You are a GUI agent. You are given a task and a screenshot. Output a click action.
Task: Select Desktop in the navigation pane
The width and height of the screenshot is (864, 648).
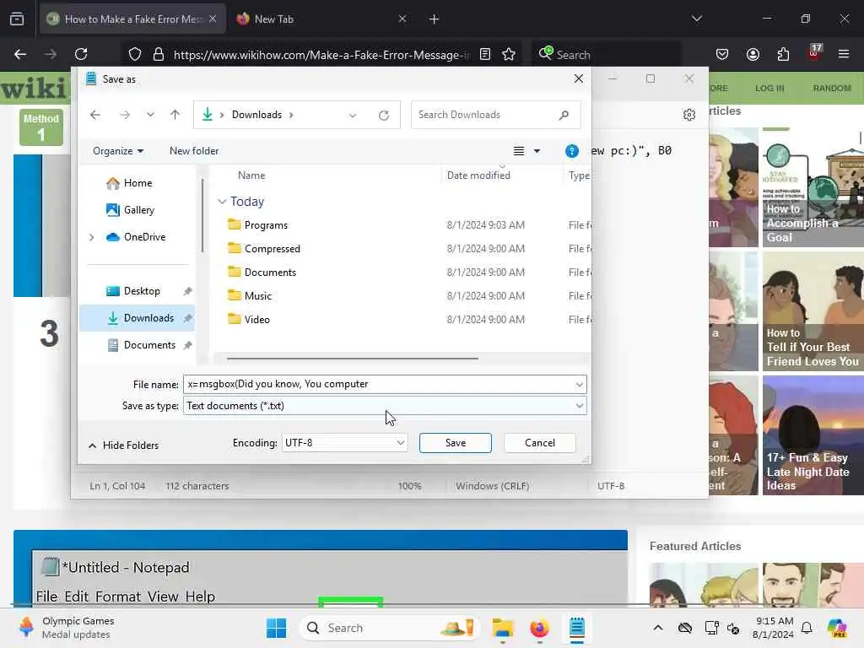click(142, 291)
